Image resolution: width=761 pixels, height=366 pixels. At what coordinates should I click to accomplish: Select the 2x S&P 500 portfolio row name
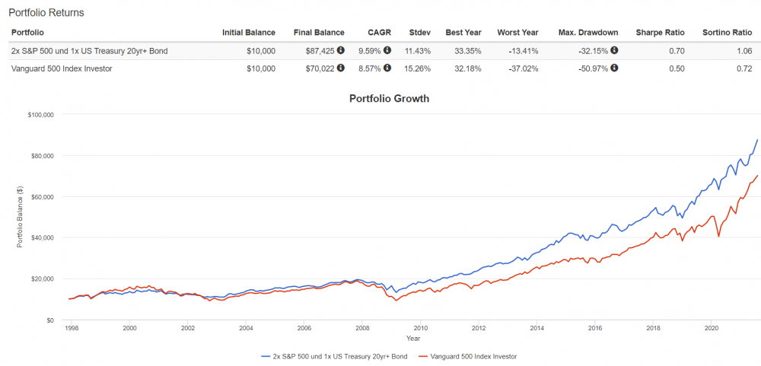[x=88, y=51]
